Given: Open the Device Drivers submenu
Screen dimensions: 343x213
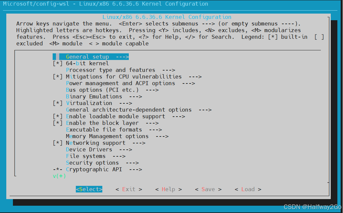Looking at the screenshot, I should [99, 149].
